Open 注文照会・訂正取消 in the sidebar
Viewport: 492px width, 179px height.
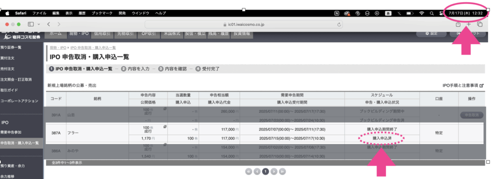(16, 79)
